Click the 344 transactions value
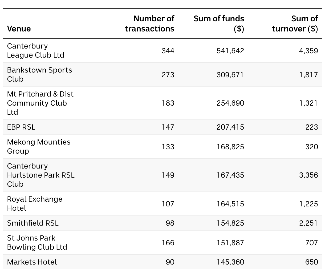Screen dimensions: 325x272 point(168,51)
